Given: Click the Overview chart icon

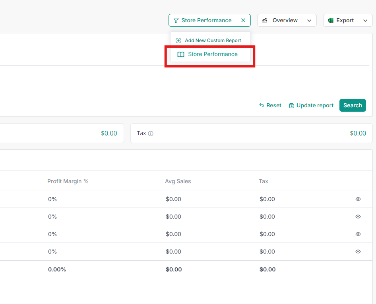Looking at the screenshot, I should 265,20.
